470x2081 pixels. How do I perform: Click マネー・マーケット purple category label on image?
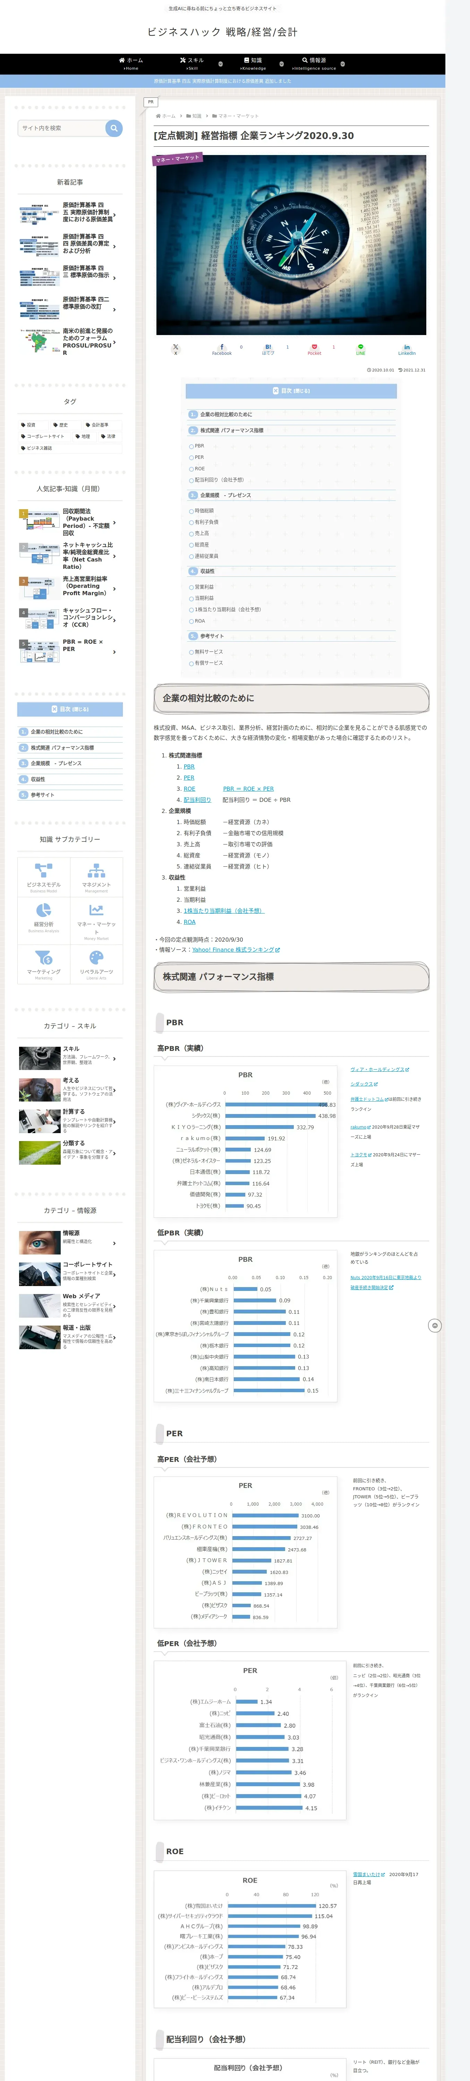pyautogui.click(x=177, y=159)
